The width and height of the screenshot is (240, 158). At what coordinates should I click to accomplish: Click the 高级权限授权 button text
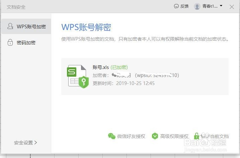[x=174, y=136]
